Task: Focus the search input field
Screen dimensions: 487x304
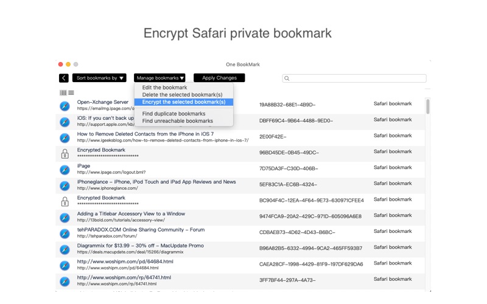Action: pyautogui.click(x=354, y=78)
